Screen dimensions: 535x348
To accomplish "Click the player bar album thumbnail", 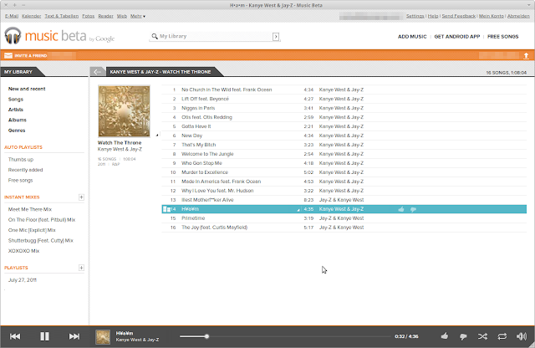I will click(x=103, y=337).
